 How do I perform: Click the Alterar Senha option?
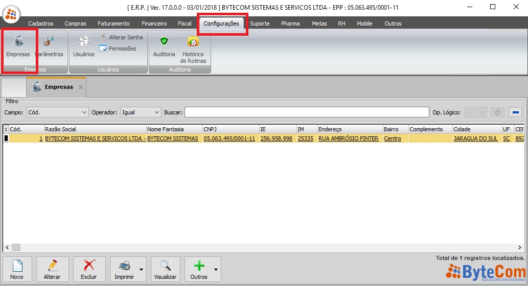click(121, 37)
